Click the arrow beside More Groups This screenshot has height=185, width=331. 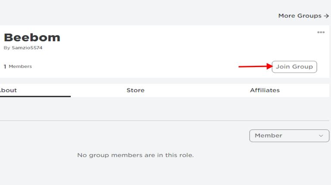pos(326,16)
